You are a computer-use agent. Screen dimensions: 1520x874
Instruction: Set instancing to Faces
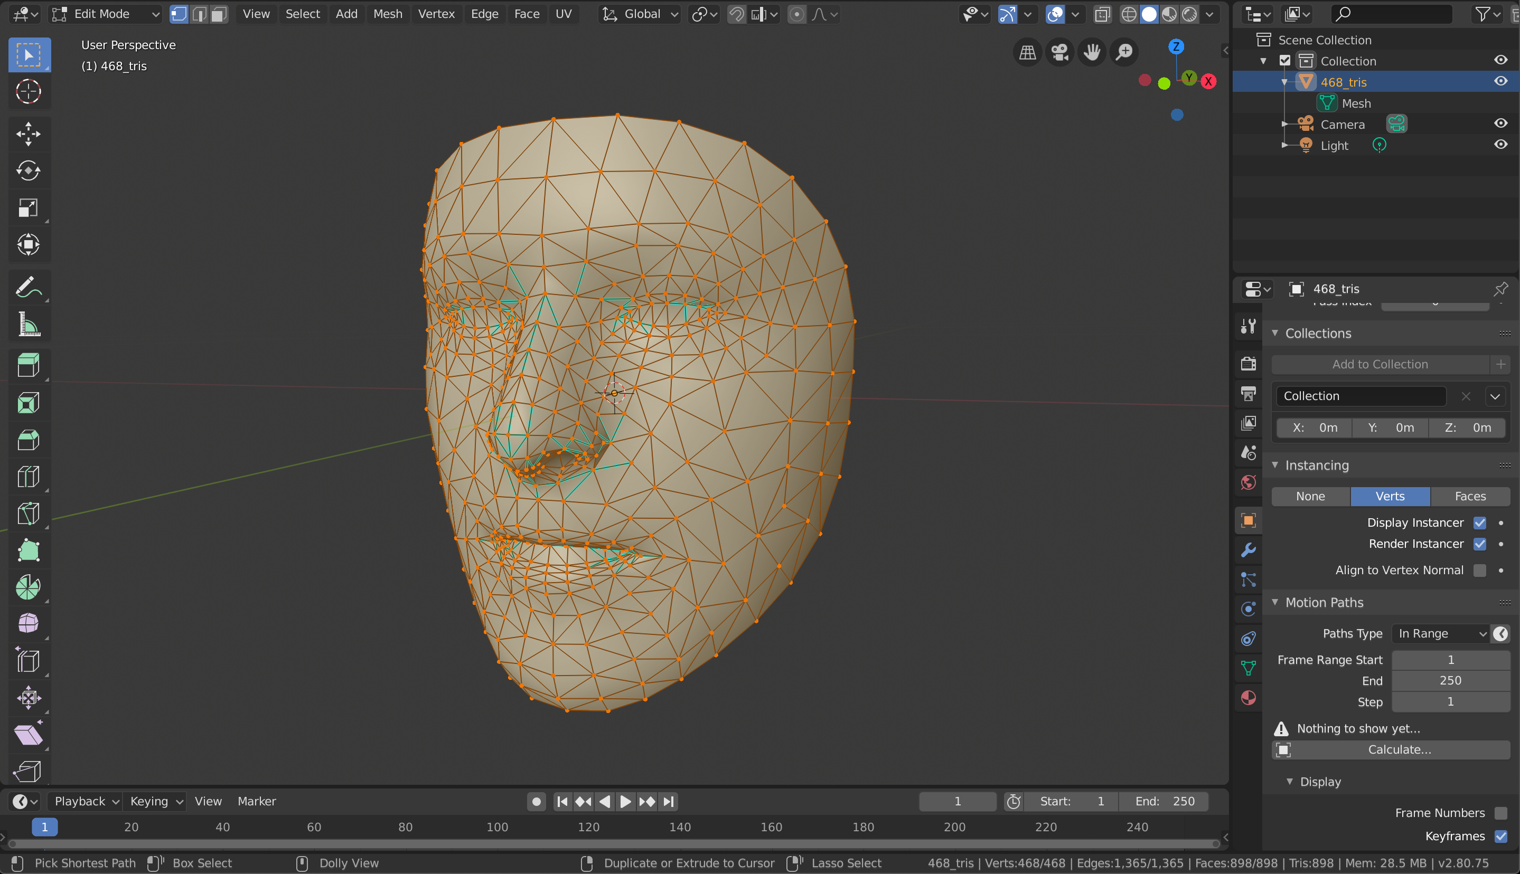1469,497
